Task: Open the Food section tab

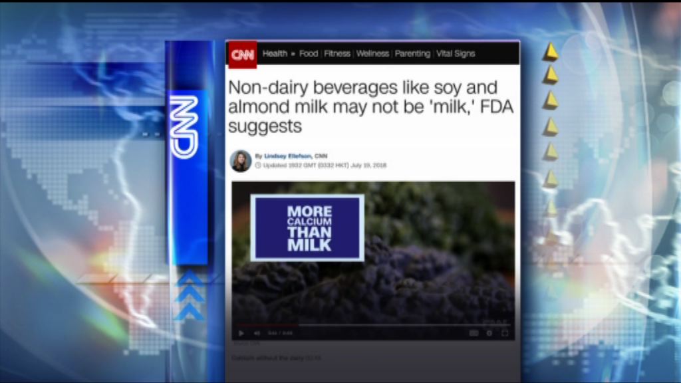Action: [309, 54]
